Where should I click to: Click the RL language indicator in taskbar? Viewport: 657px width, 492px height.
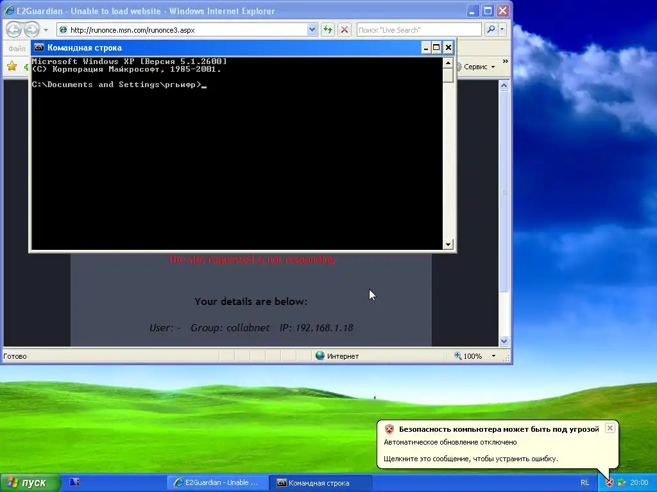584,483
